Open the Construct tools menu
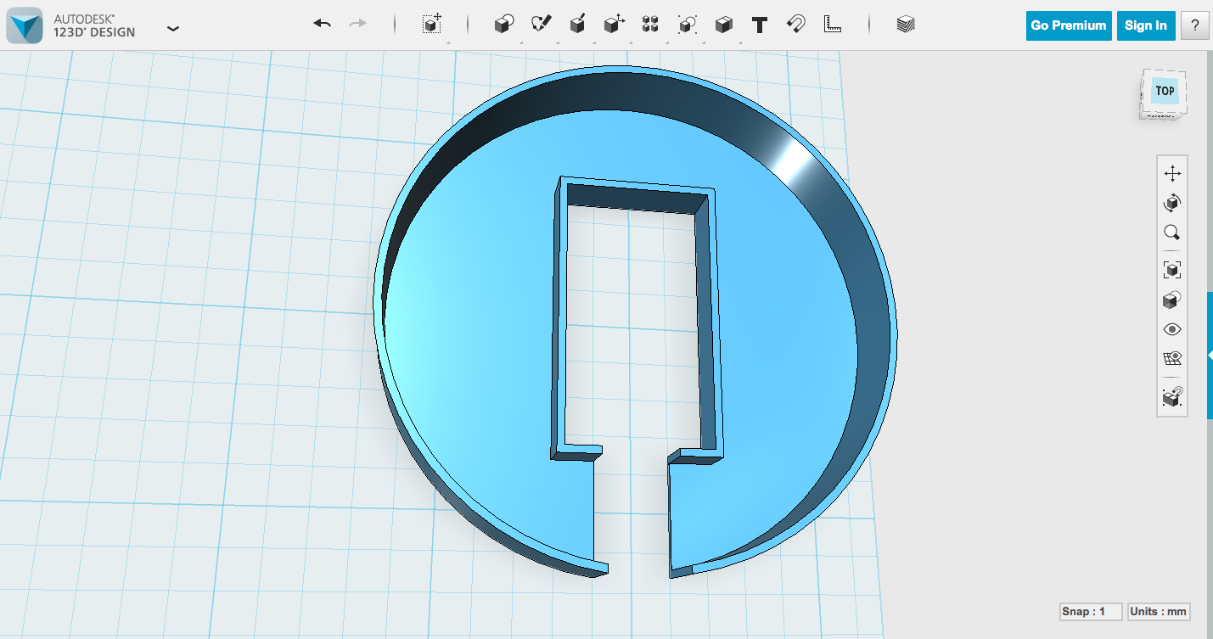This screenshot has width=1213, height=639. [577, 25]
